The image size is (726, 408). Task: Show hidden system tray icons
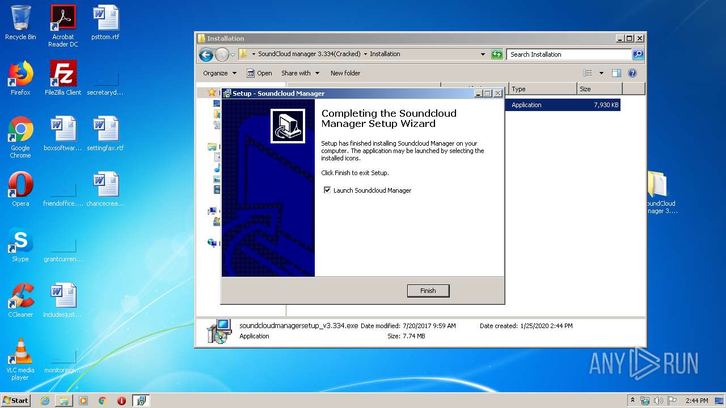click(633, 401)
